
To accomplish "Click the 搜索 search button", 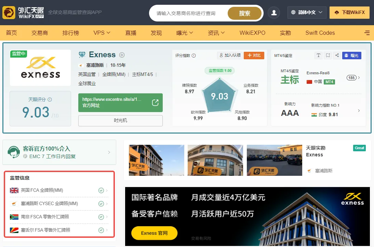I will [x=245, y=13].
